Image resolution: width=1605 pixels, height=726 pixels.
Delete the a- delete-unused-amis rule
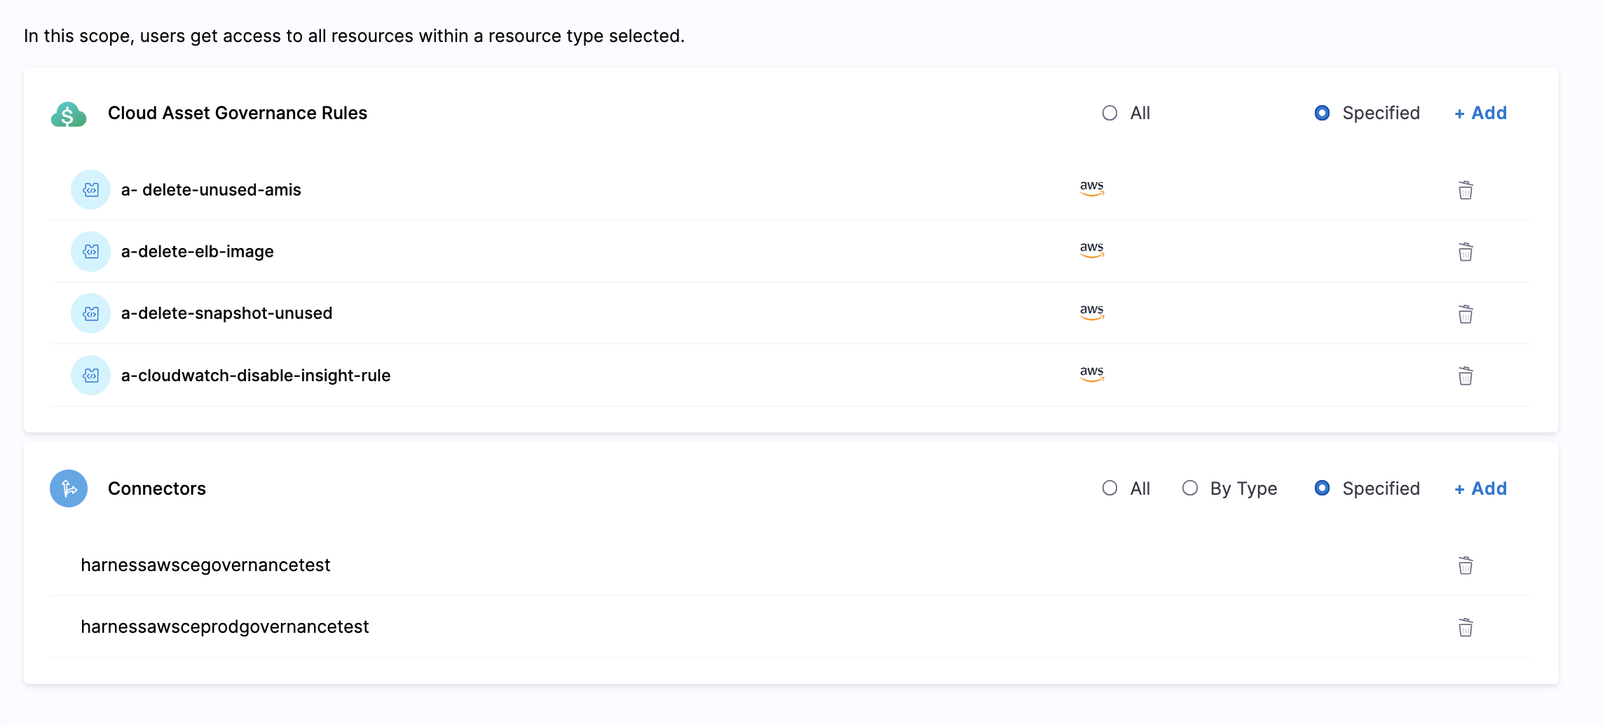(x=1465, y=190)
